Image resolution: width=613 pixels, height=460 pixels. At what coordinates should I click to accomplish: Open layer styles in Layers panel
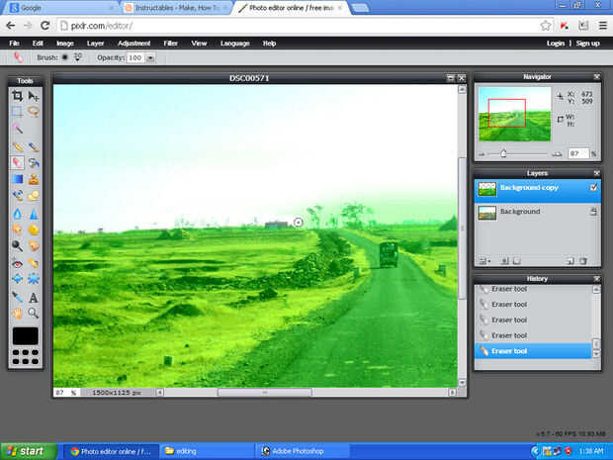516,261
